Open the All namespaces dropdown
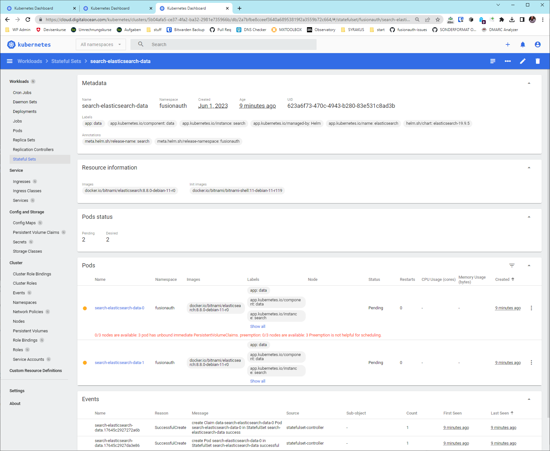Screen dimensions: 550x451 [100, 44]
